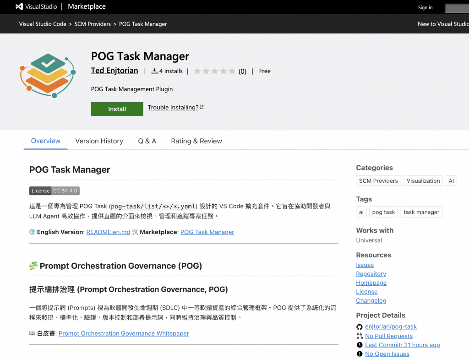Image resolution: width=469 pixels, height=359 pixels.
Task: Open the Homepage resource link
Action: click(x=371, y=283)
